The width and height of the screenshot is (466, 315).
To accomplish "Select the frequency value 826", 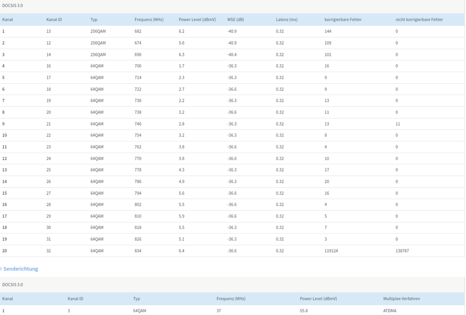I will pyautogui.click(x=138, y=239).
